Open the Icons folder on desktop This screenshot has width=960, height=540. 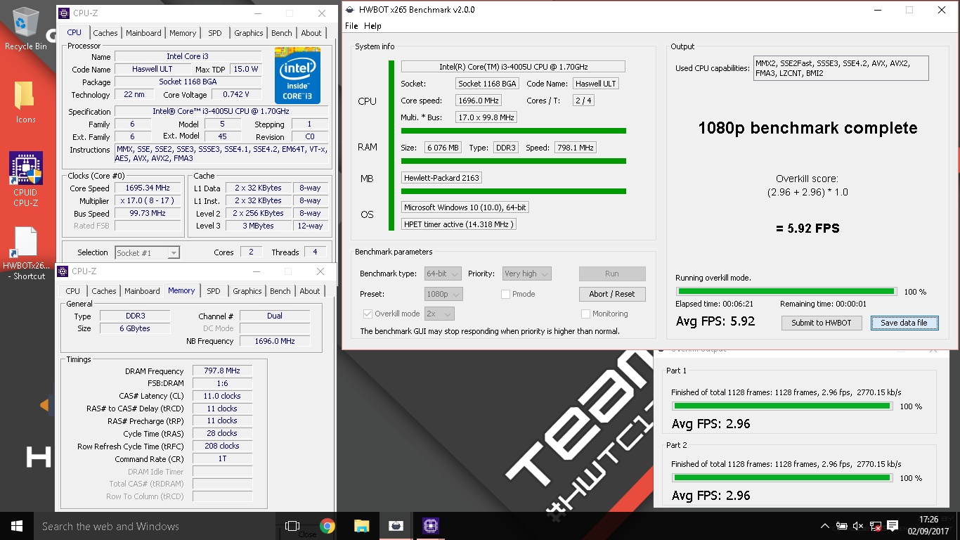(x=25, y=102)
